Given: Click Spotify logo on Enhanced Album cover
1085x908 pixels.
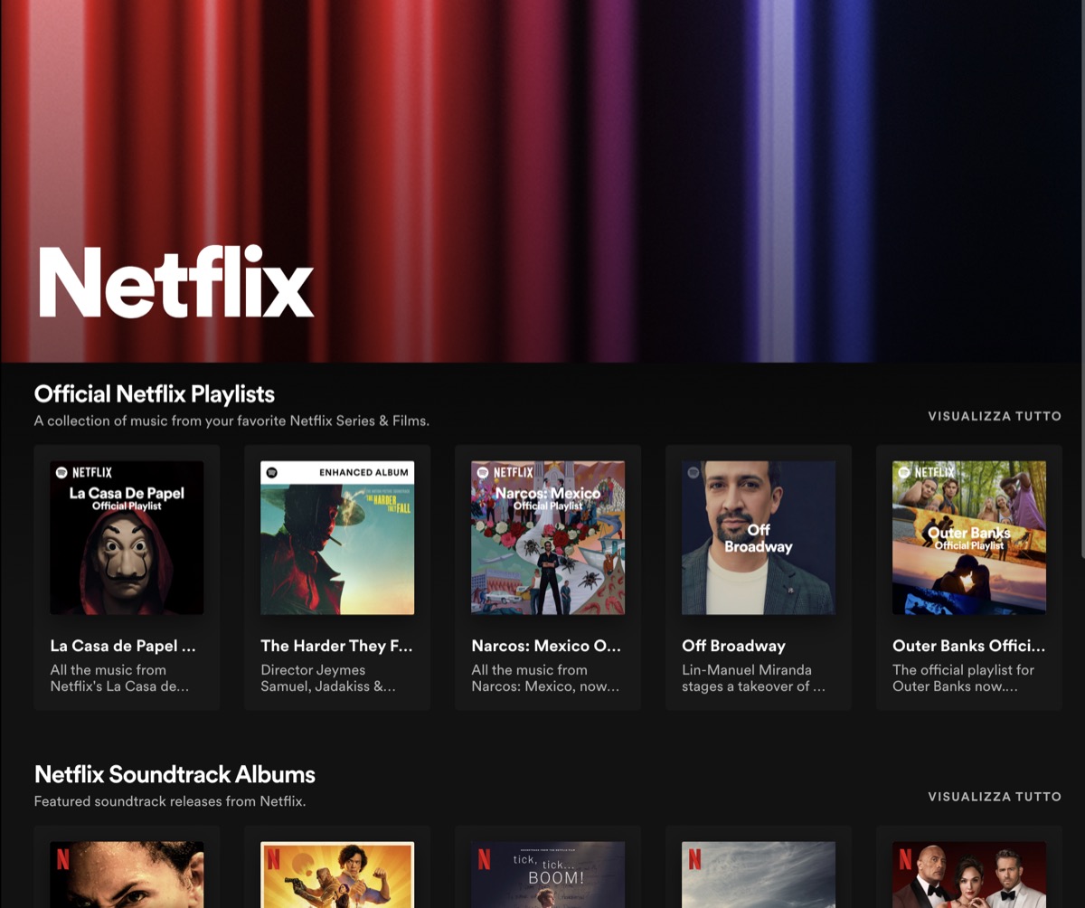Looking at the screenshot, I should pyautogui.click(x=271, y=472).
